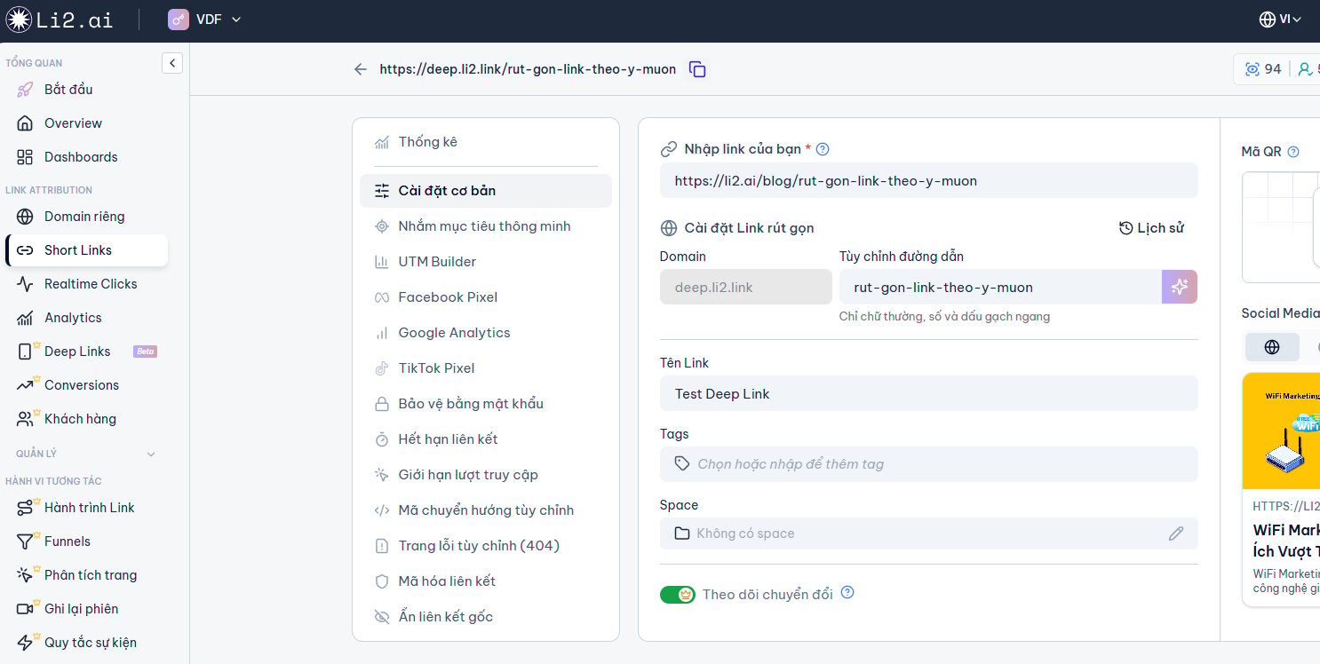Click the help icon beside Theo dõi chuyển đổi
Screen dimensions: 1320x664
point(847,592)
